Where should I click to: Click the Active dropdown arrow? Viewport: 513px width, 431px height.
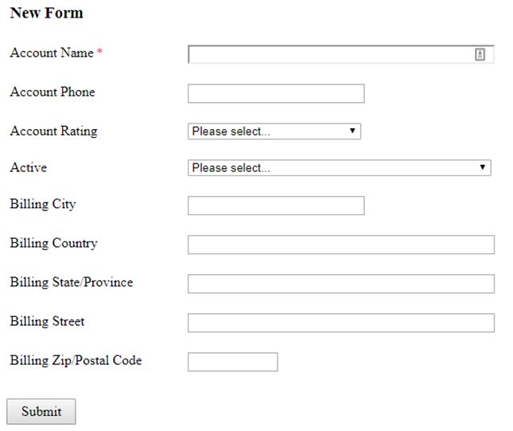tap(482, 167)
